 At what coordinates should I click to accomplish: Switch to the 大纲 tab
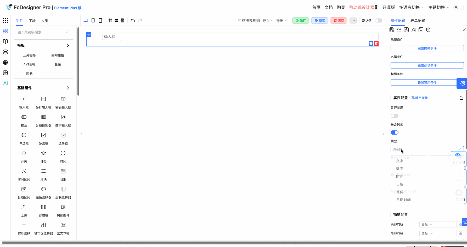[x=45, y=21]
